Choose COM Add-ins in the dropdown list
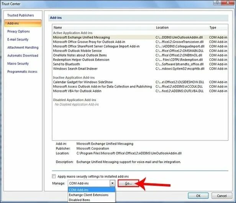 tap(92, 190)
